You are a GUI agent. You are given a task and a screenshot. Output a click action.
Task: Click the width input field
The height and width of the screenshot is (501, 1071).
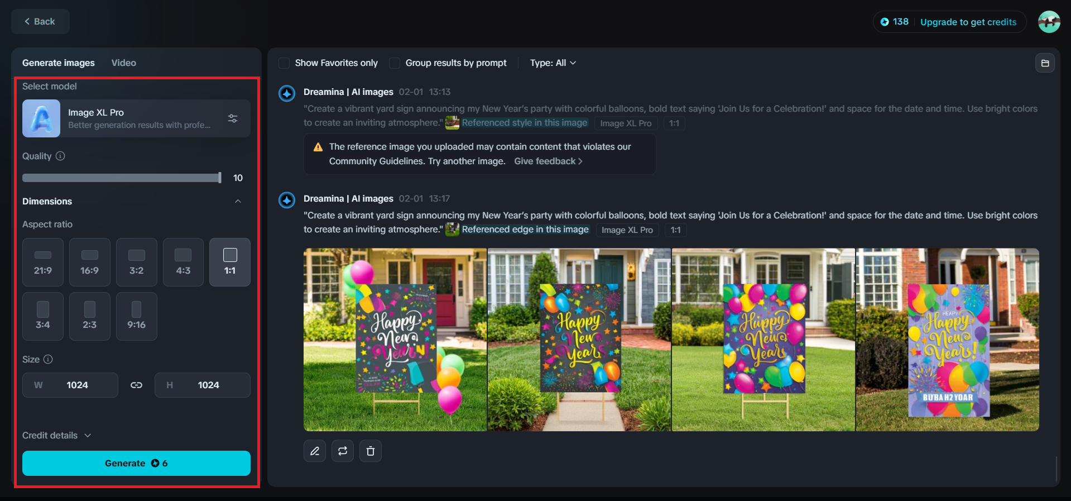(x=70, y=385)
